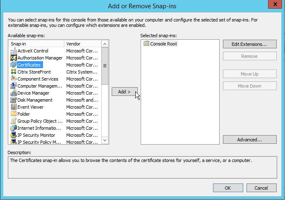Choose IP Security Monitor name
The width and height of the screenshot is (285, 200).
[x=36, y=135]
